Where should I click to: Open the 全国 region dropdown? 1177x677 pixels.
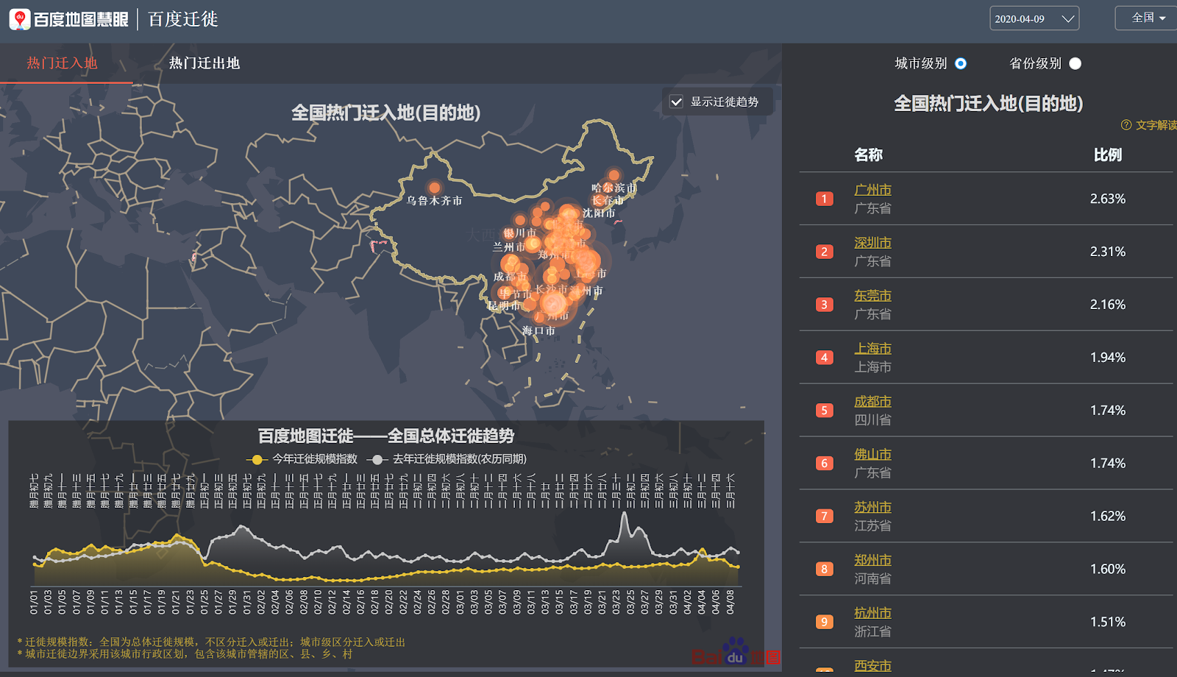1148,18
